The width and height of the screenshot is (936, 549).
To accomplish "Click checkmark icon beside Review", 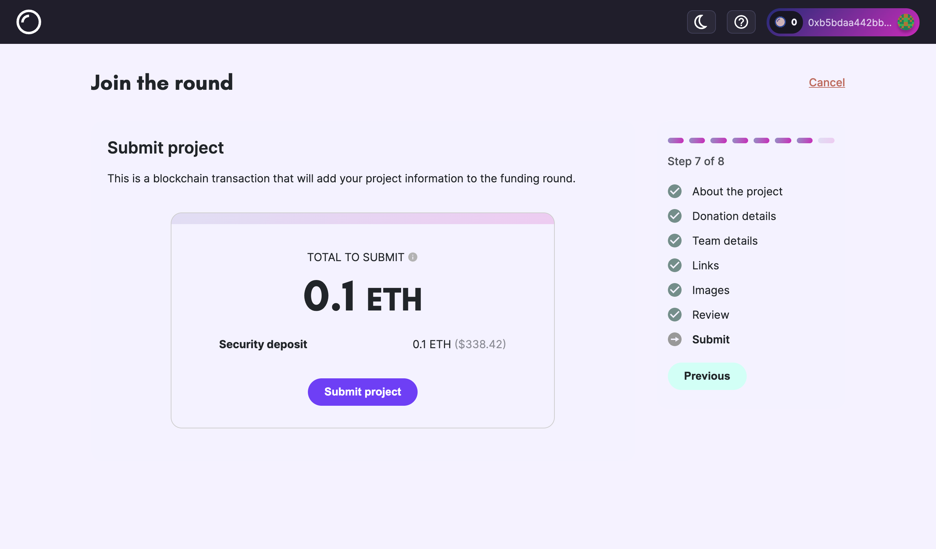I will pyautogui.click(x=674, y=315).
